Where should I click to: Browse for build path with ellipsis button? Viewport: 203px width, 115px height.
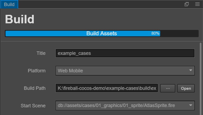pos(168,89)
